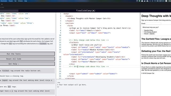The width and height of the screenshot is (171, 96).
Task: Click the code editor vertical scrollbar
Action: (140, 30)
